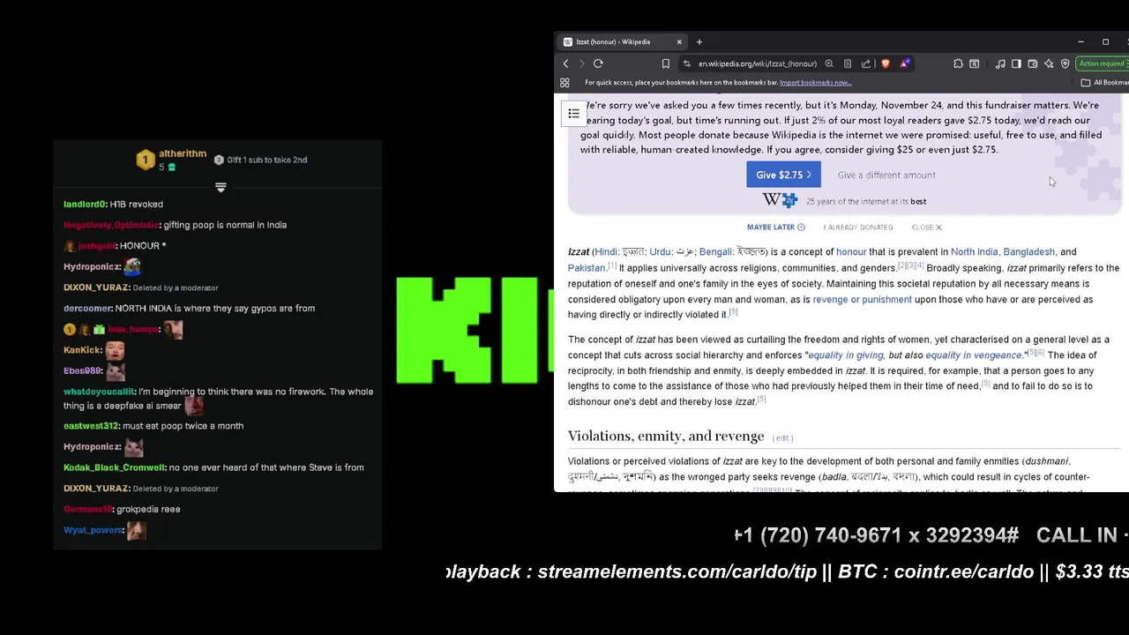Toggle the browser sidebar panel icon
The height and width of the screenshot is (635, 1129).
1016,63
